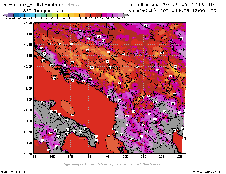The width and height of the screenshot is (226, 174).
Task: Click the gray arrow cap right of legend 32
Action: click(x=126, y=15)
